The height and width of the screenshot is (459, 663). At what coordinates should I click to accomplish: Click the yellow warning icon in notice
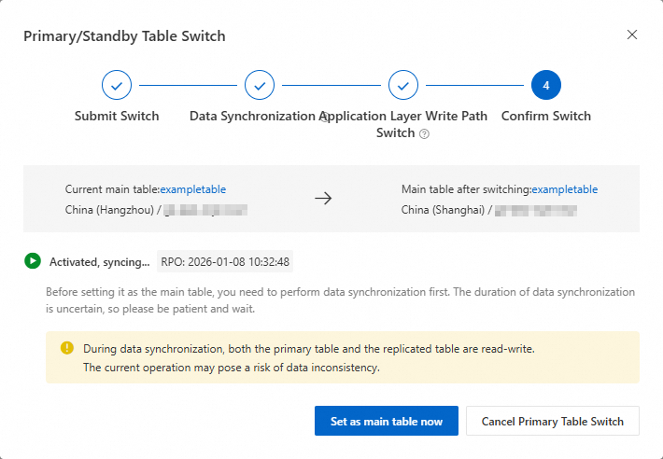tap(67, 348)
